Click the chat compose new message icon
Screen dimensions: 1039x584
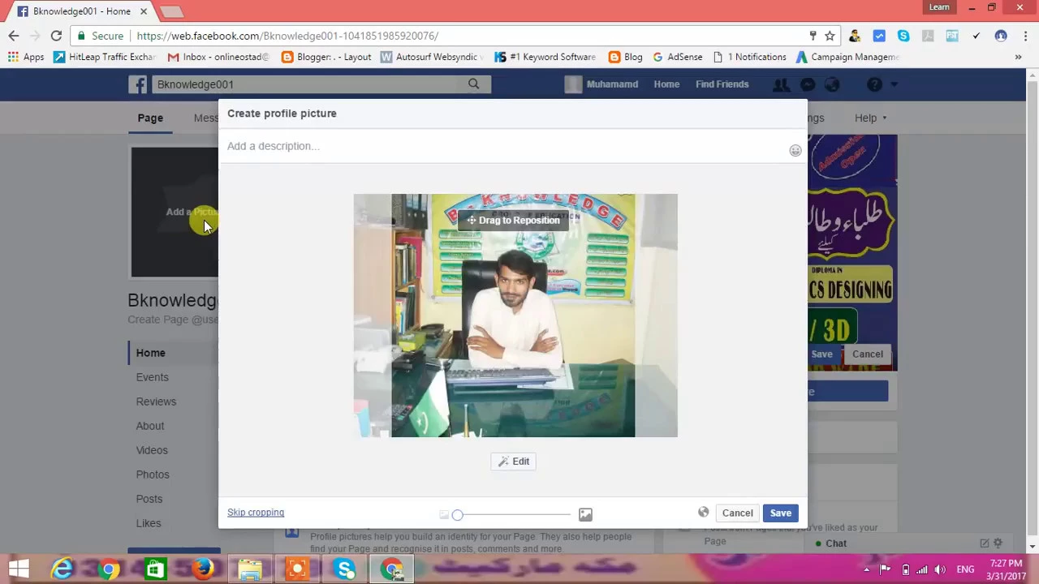point(985,543)
